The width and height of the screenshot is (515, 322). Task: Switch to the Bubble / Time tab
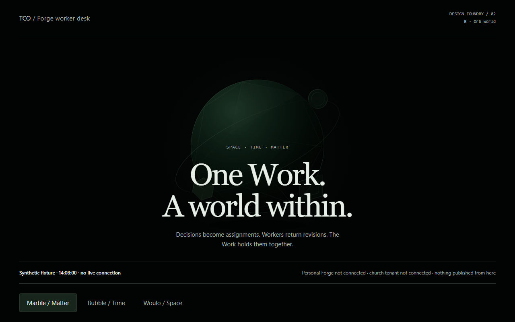[106, 303]
